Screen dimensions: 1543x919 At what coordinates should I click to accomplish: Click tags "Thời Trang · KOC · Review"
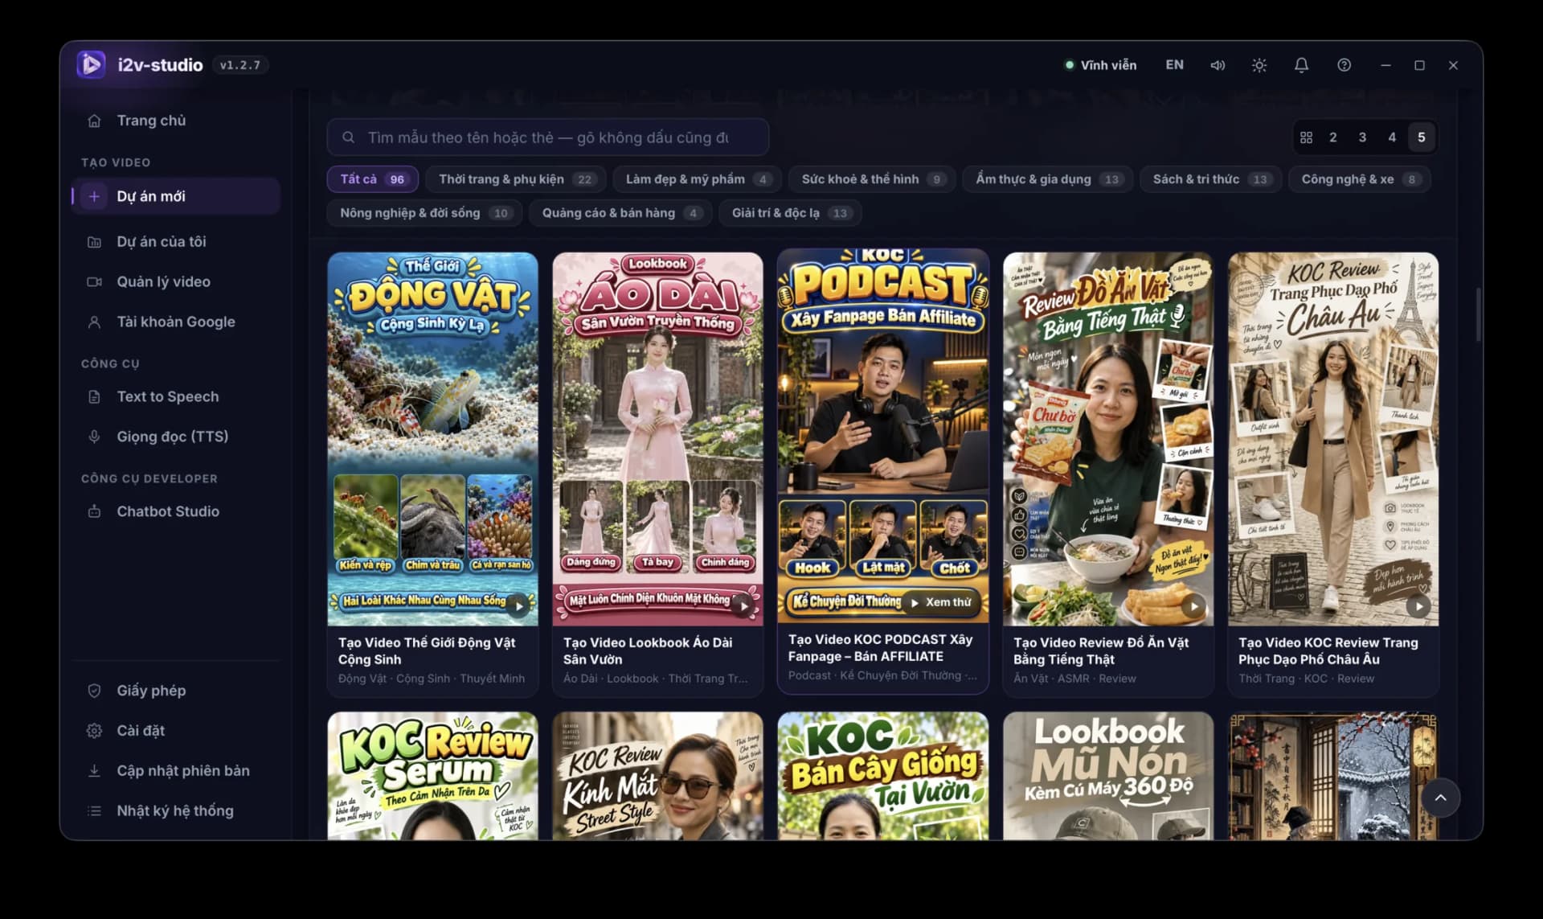tap(1306, 679)
